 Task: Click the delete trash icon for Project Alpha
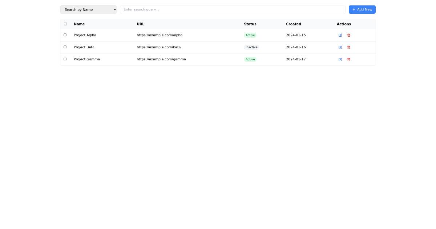click(x=349, y=35)
